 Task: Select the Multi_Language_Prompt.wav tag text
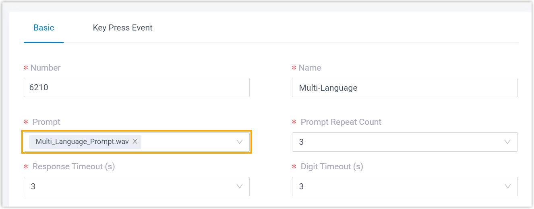point(82,142)
